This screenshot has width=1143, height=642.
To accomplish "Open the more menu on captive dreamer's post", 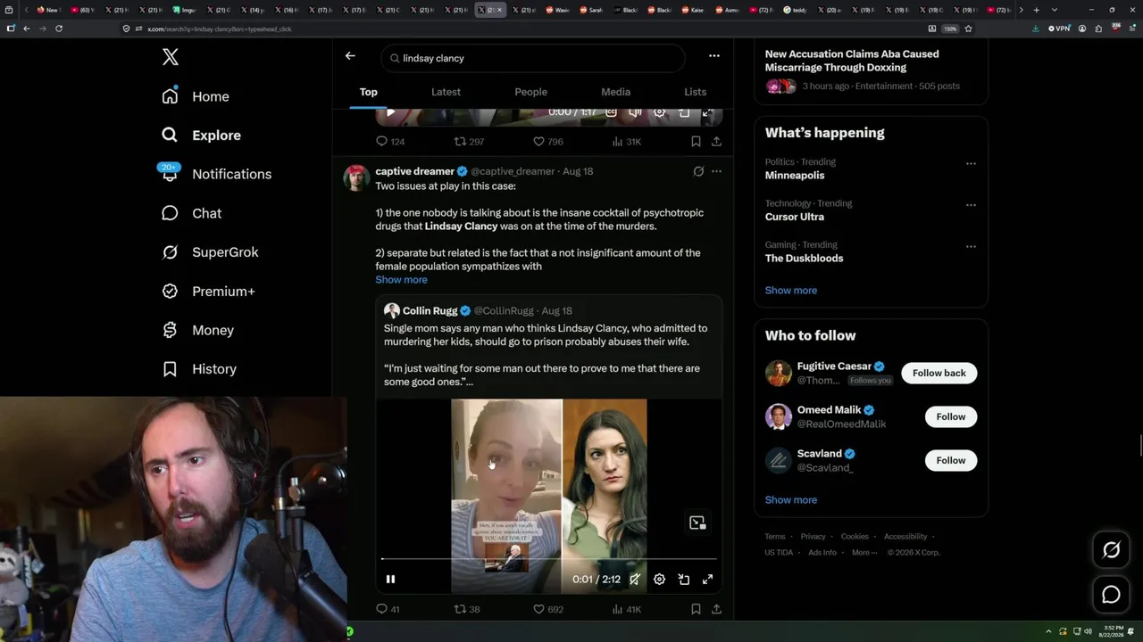I will (716, 171).
